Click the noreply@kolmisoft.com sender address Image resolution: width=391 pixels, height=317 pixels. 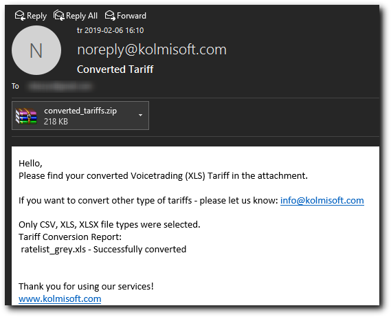152,50
